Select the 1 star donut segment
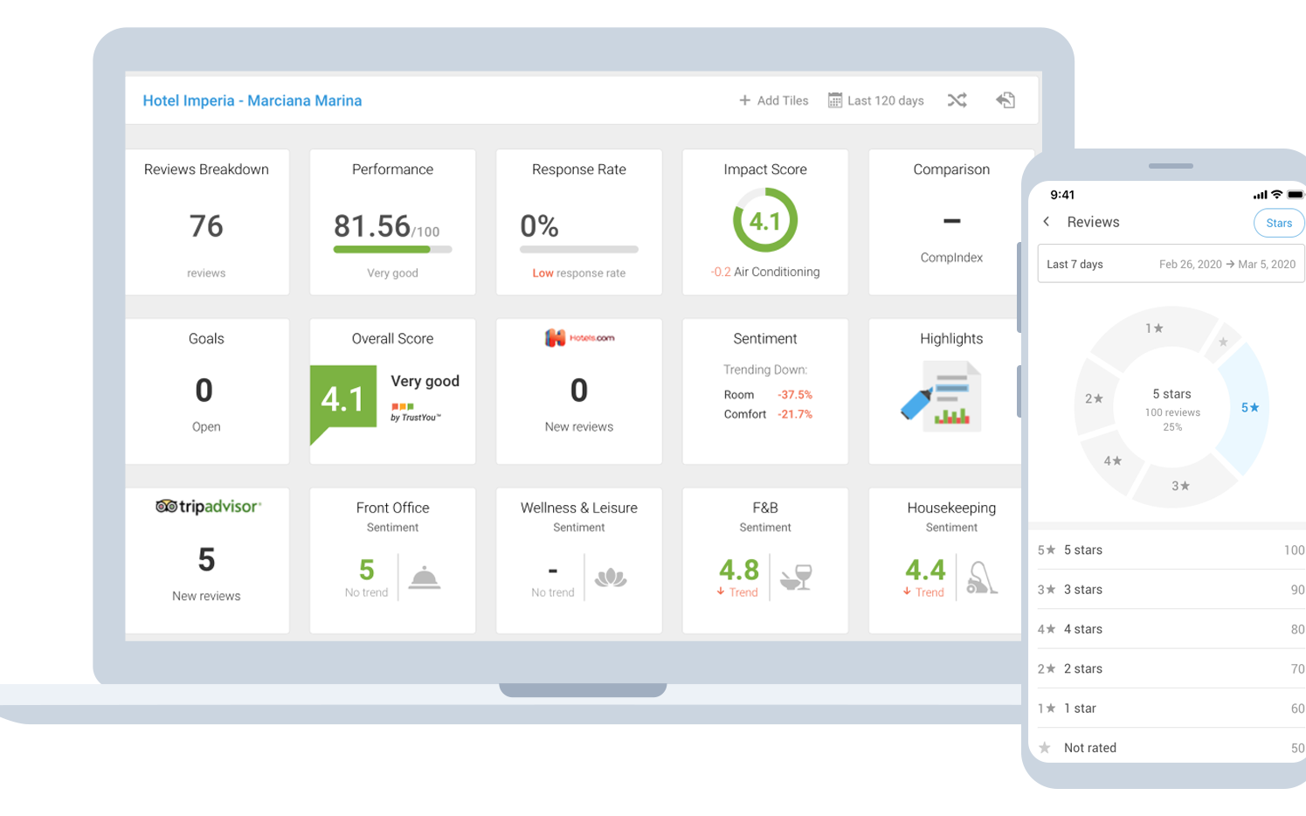The width and height of the screenshot is (1306, 816). 1155,328
